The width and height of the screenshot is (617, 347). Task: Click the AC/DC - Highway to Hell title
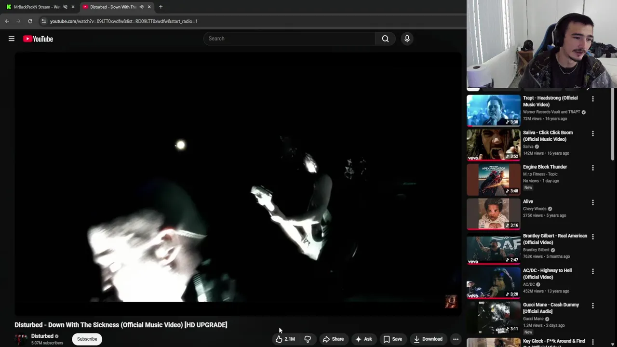(547, 274)
